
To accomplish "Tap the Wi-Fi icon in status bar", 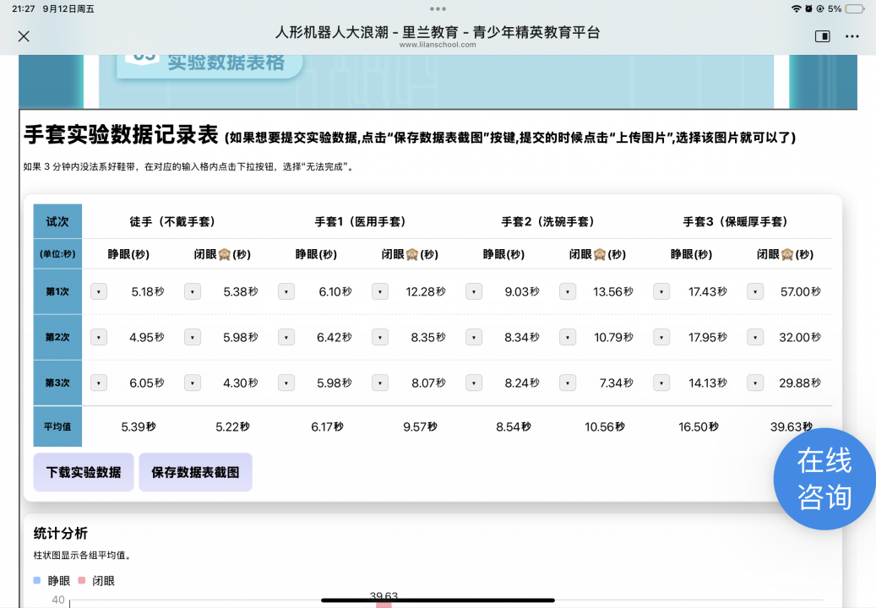I will [x=795, y=8].
